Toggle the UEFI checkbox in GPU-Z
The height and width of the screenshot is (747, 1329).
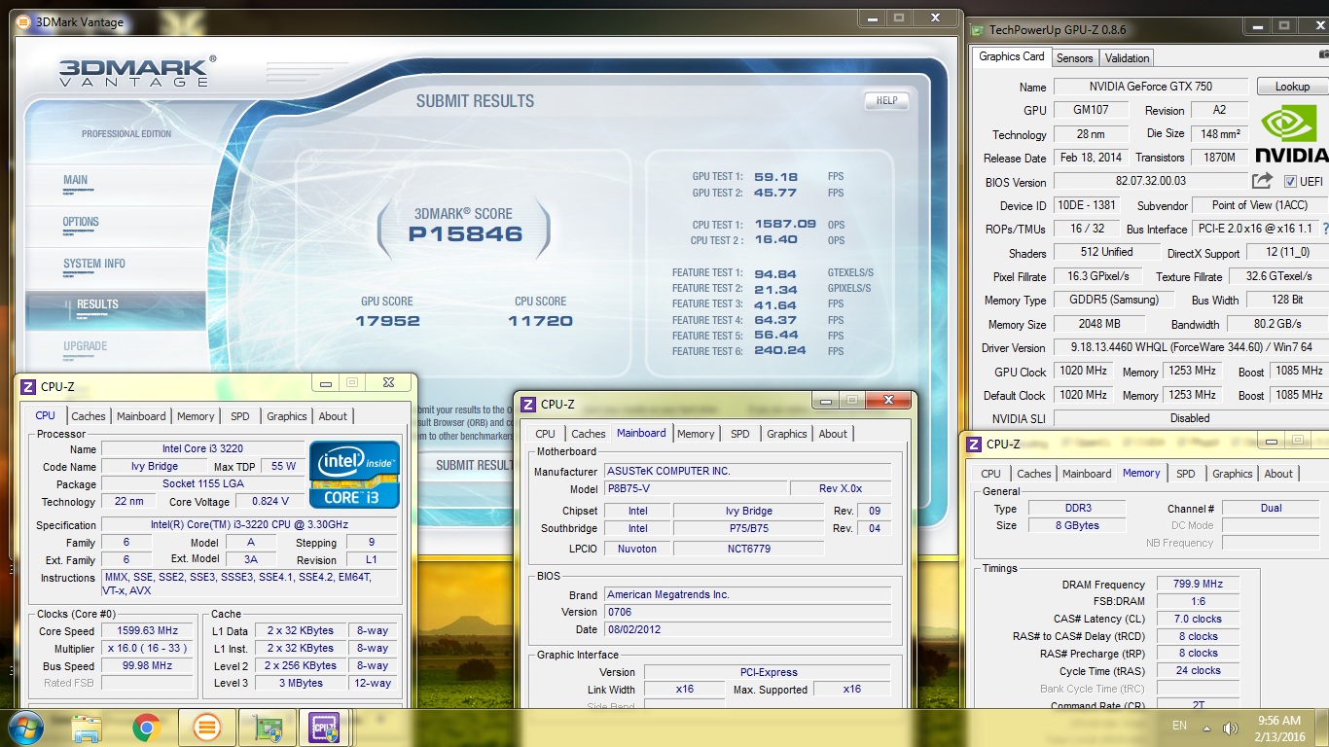pyautogui.click(x=1290, y=182)
